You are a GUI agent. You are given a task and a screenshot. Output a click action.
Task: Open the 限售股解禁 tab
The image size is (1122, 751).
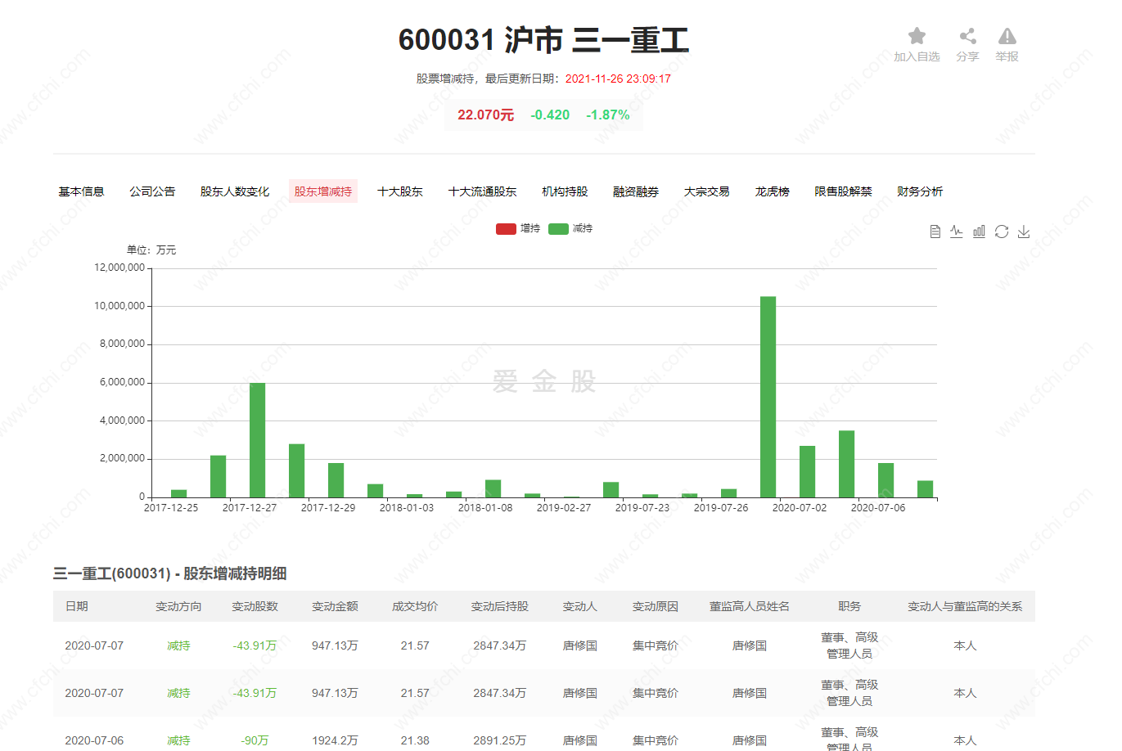(843, 191)
